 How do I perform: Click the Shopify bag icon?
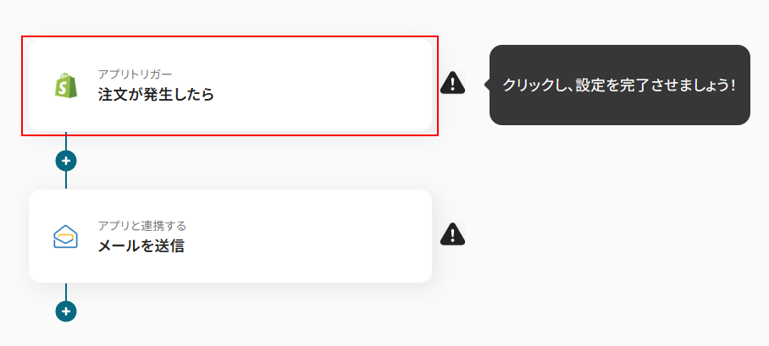[x=66, y=86]
